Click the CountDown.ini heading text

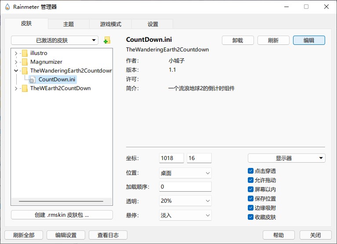point(149,40)
